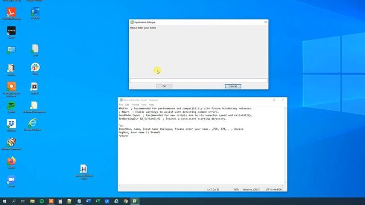Screen dimensions: 365x205
Task: Open the Internet Explorer desktop shortcut
Action: click(33, 125)
